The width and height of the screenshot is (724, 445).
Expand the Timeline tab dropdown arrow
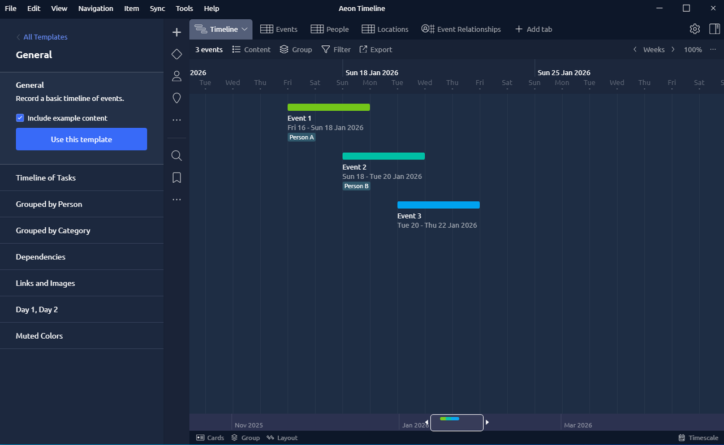245,29
